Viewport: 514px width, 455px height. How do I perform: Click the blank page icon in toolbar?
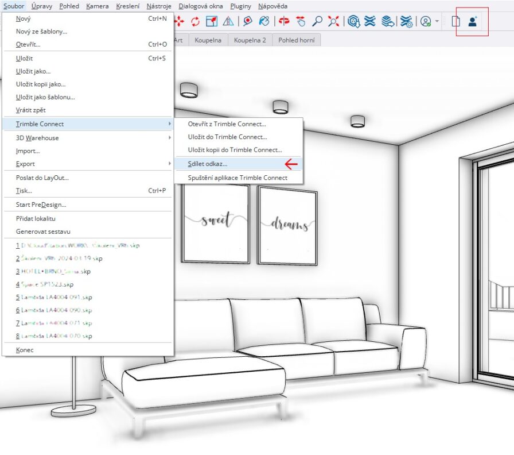click(x=456, y=22)
